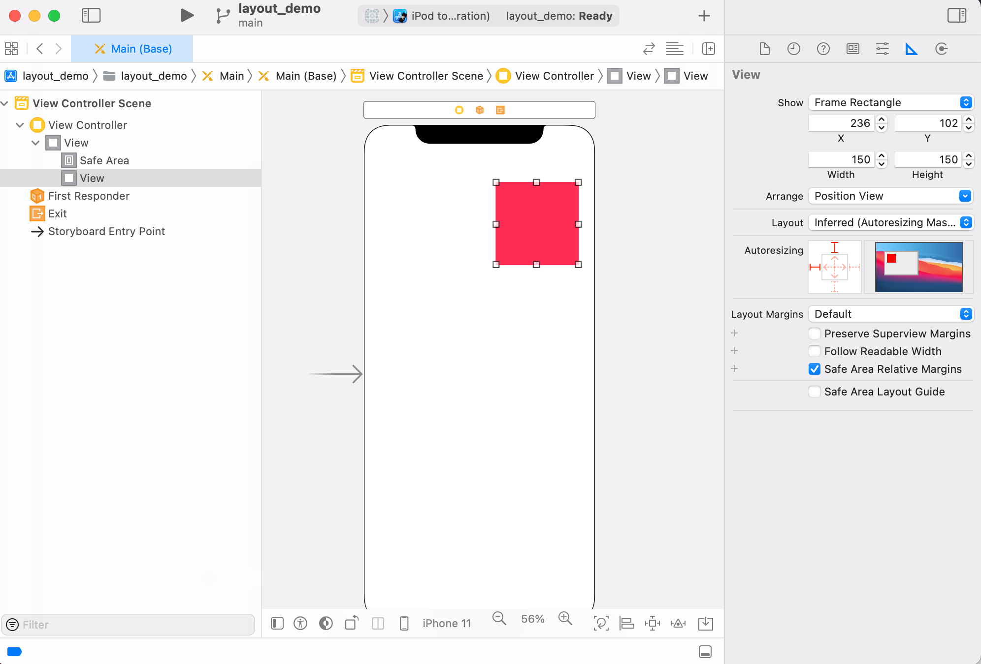Open the Quick Help inspector icon
The image size is (981, 664).
click(x=823, y=49)
